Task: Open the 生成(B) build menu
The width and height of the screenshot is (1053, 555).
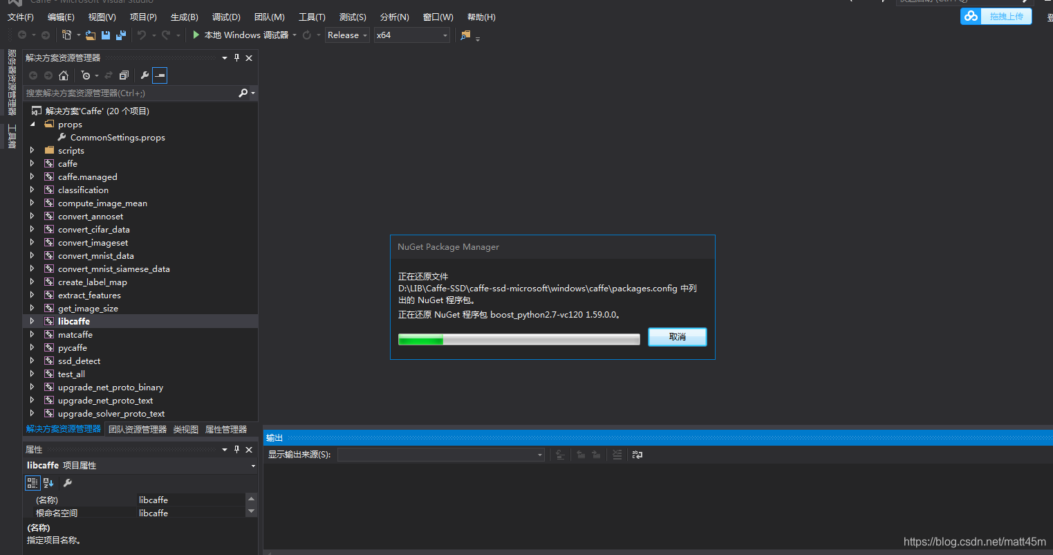Action: click(x=185, y=17)
